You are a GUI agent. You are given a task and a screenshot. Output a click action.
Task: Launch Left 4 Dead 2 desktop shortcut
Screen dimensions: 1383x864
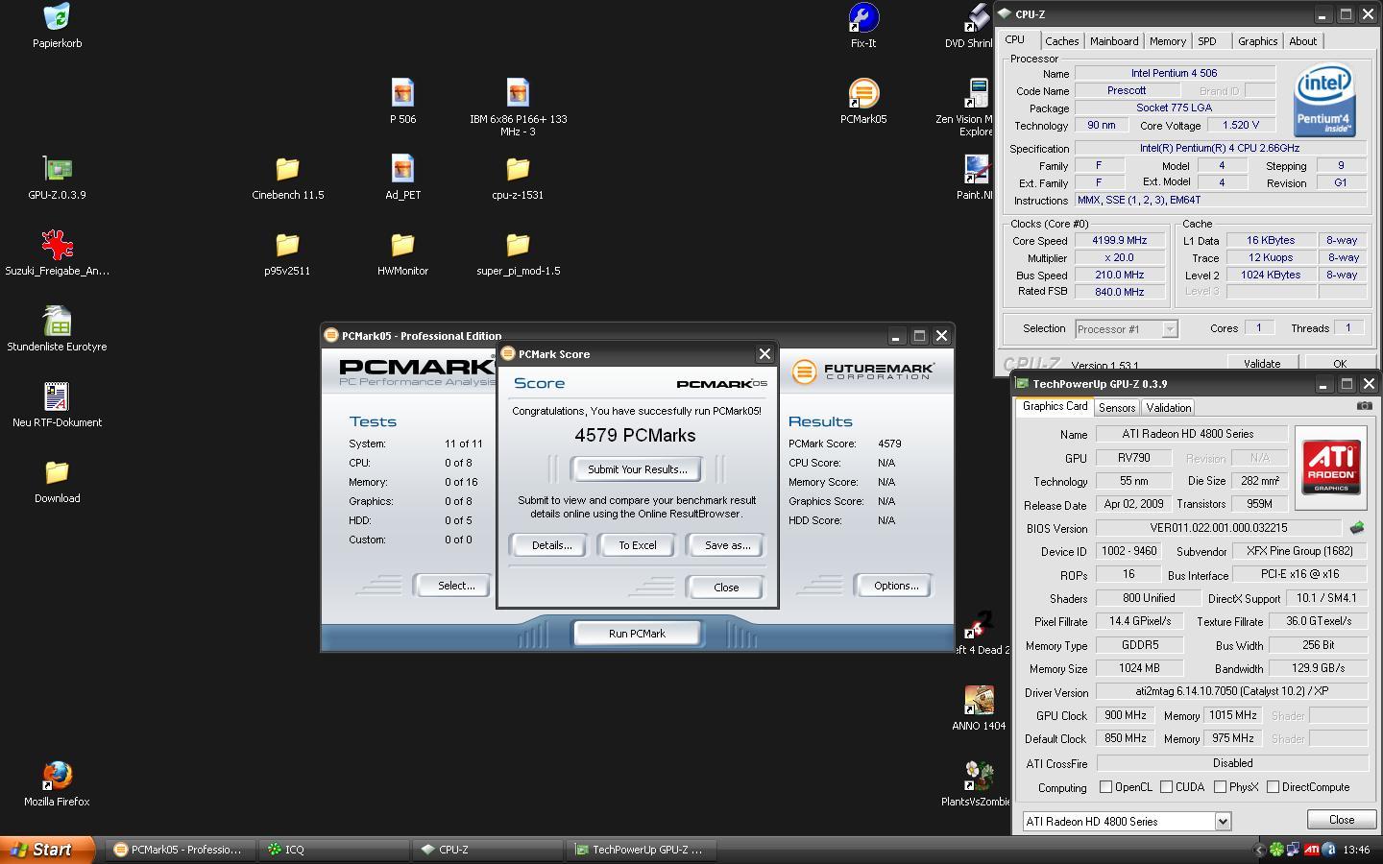[980, 632]
